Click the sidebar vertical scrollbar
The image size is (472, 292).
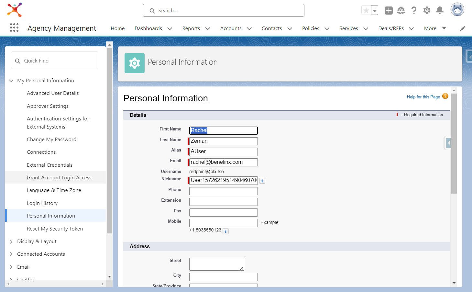(x=109, y=141)
